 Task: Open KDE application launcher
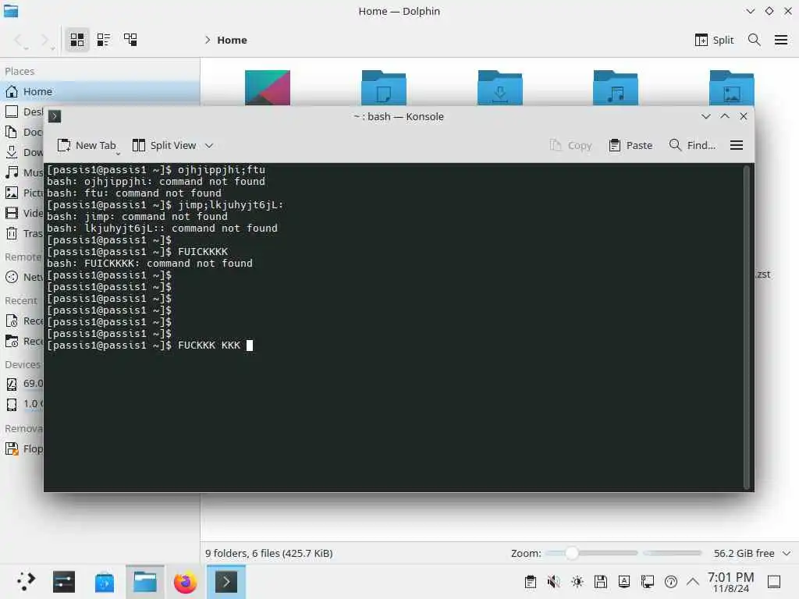coord(26,582)
